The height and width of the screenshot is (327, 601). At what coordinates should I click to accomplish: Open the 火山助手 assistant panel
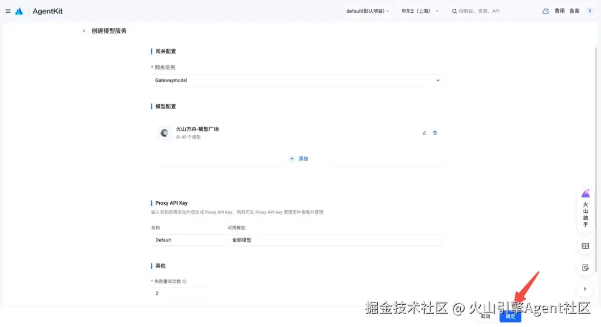tap(585, 209)
